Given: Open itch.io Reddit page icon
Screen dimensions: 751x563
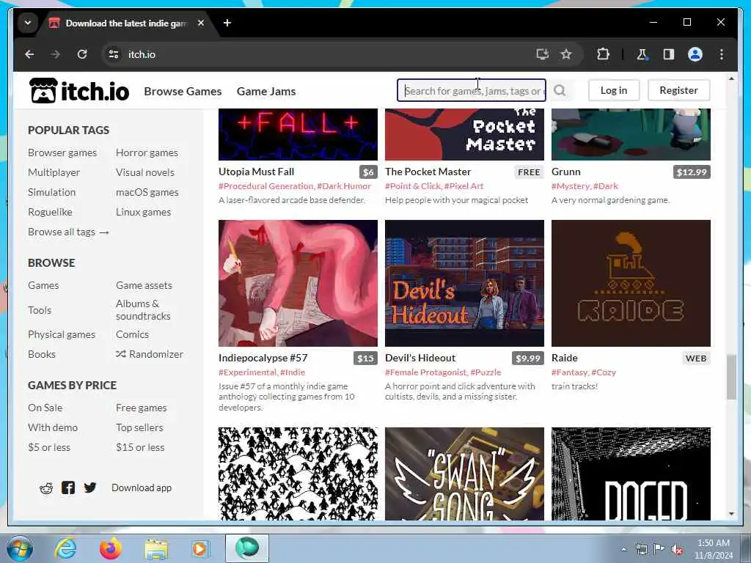Looking at the screenshot, I should (x=46, y=487).
